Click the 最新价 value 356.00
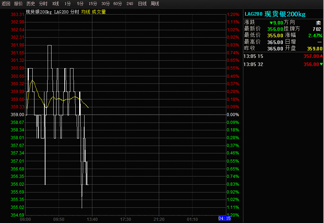The image size is (324, 223). coord(275,29)
